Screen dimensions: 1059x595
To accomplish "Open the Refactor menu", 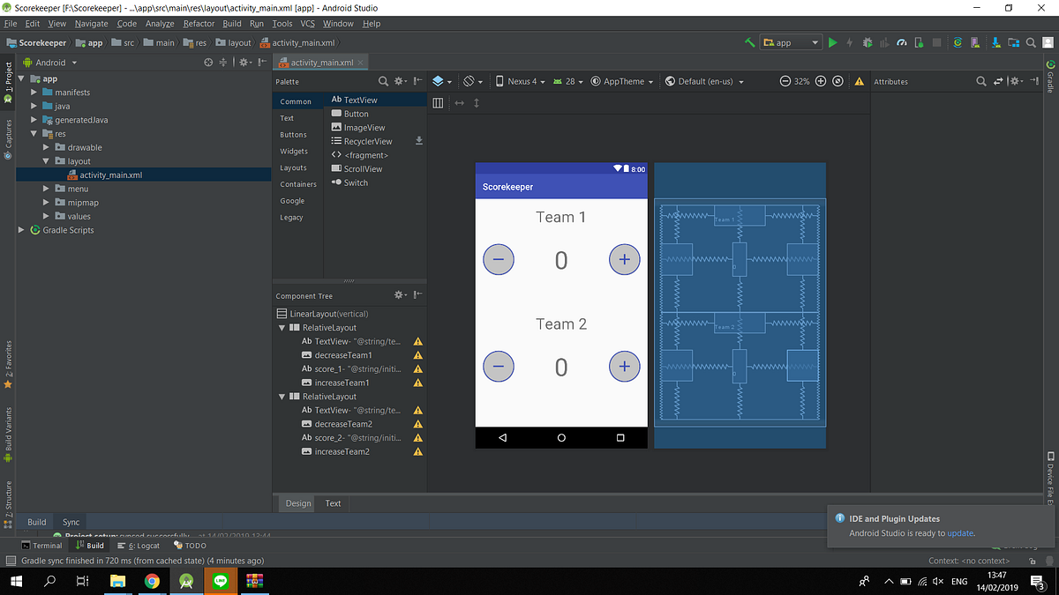I will [198, 23].
